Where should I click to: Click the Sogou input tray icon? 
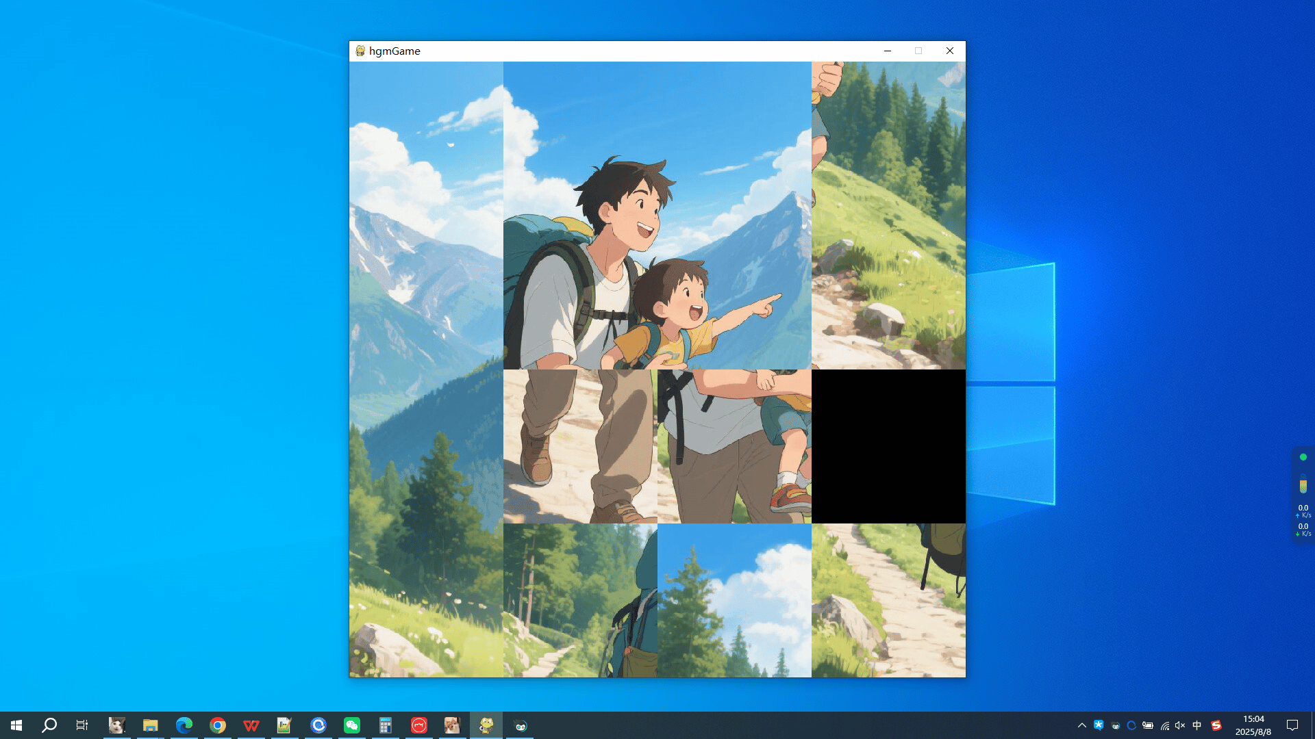pyautogui.click(x=1216, y=725)
